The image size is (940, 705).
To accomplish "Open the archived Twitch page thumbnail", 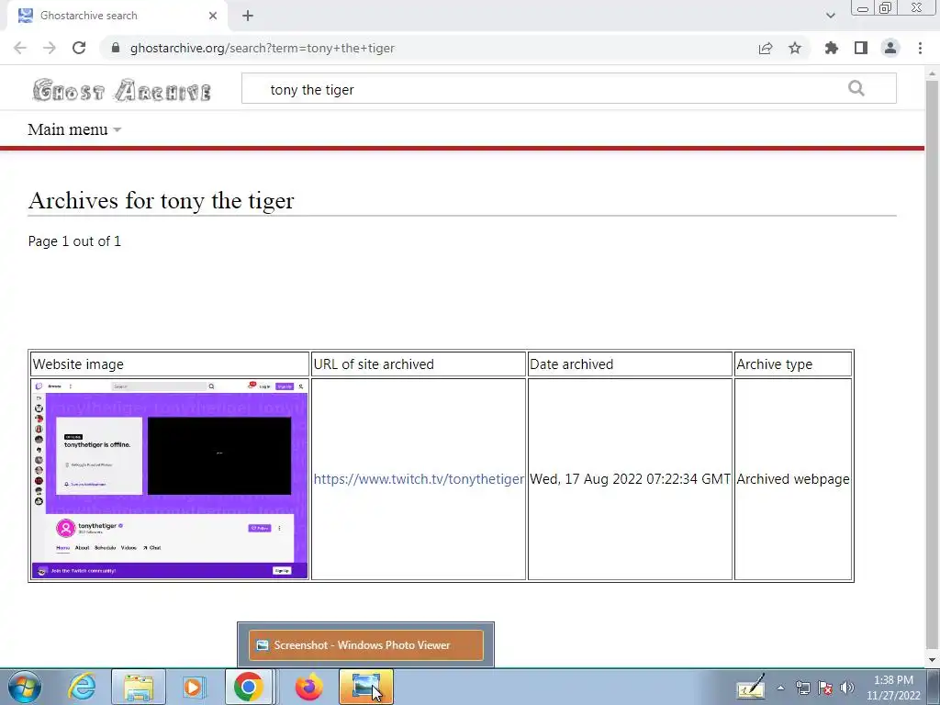I will (x=170, y=479).
